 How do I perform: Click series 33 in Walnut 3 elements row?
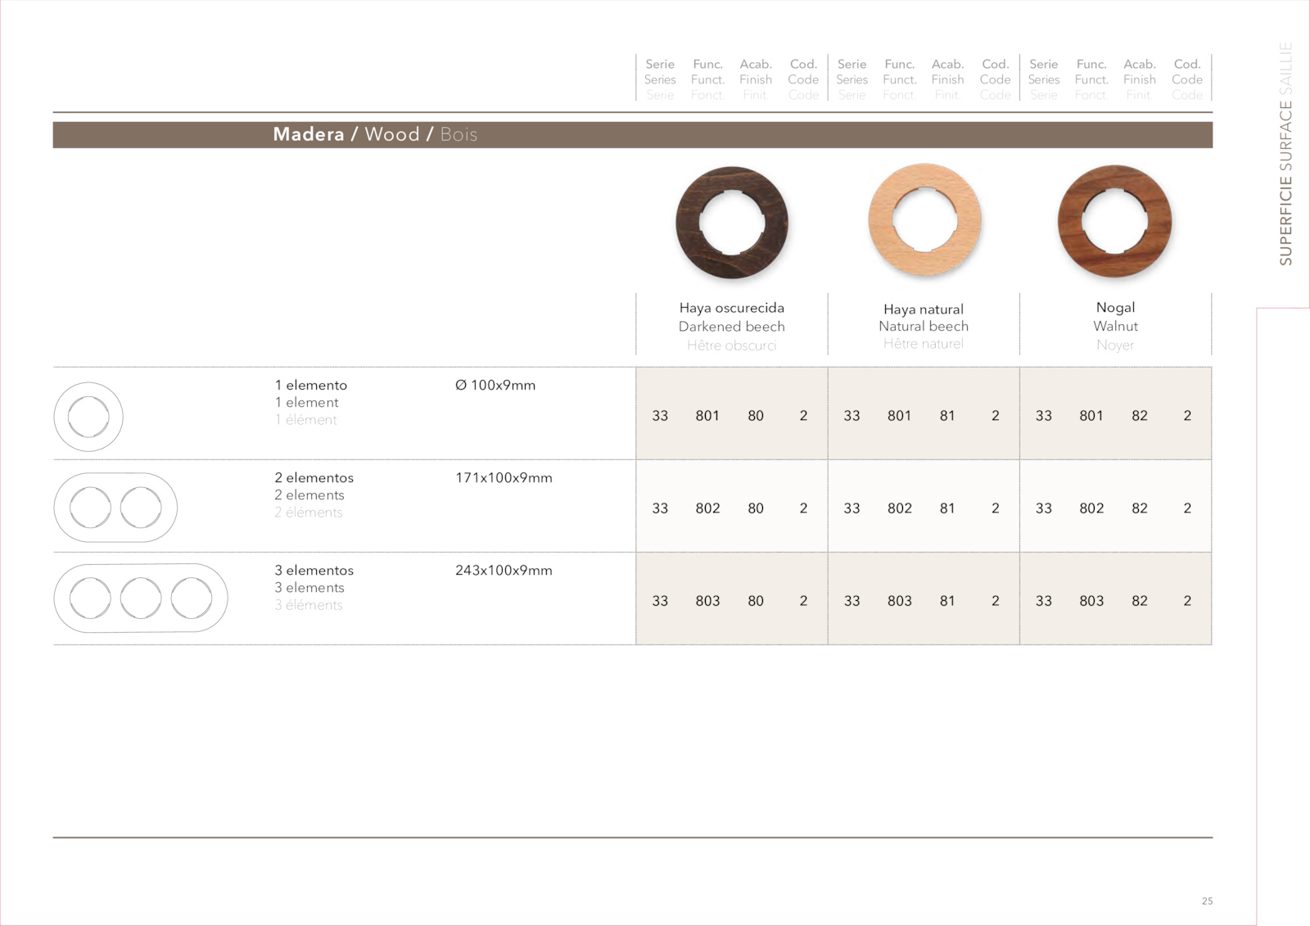(x=1044, y=601)
